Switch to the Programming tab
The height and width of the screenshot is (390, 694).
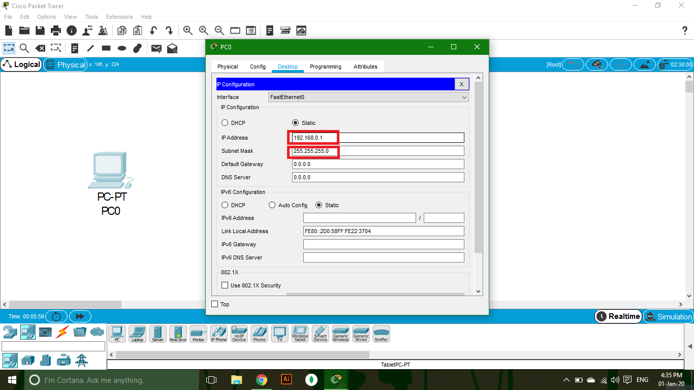[326, 67]
